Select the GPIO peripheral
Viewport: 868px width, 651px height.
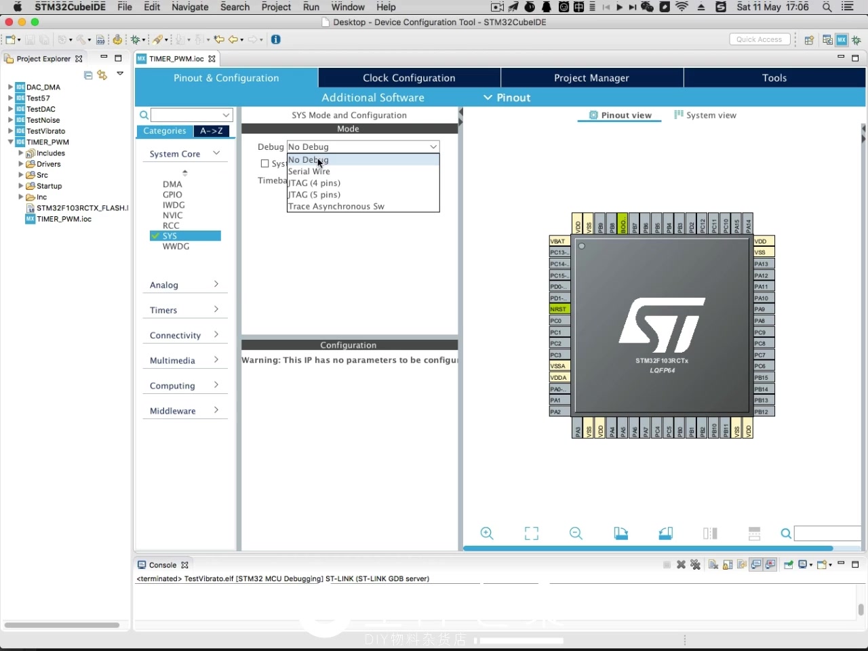tap(172, 195)
